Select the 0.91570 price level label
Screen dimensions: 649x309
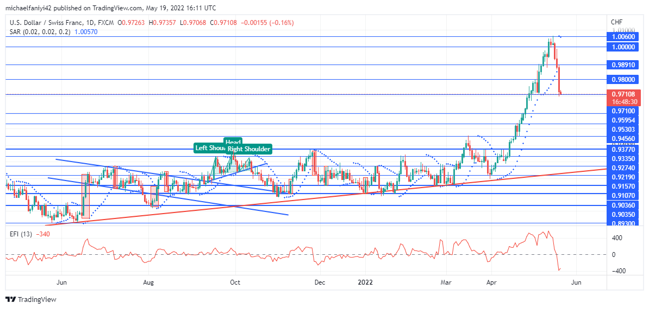click(x=623, y=186)
